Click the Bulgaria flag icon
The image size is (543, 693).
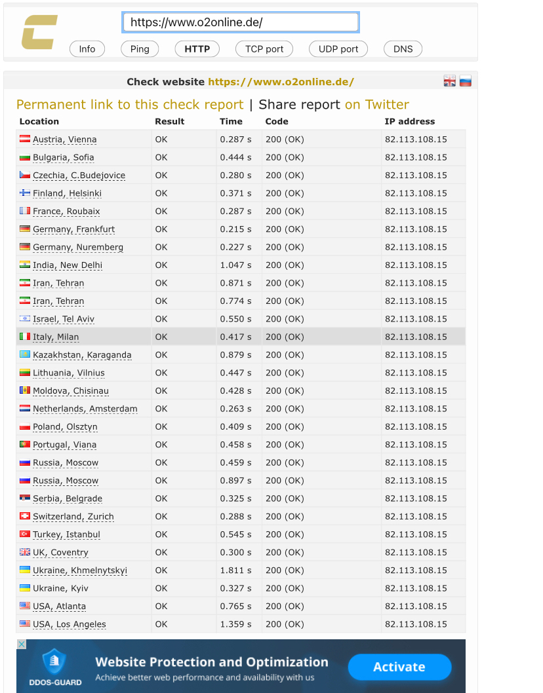25,157
